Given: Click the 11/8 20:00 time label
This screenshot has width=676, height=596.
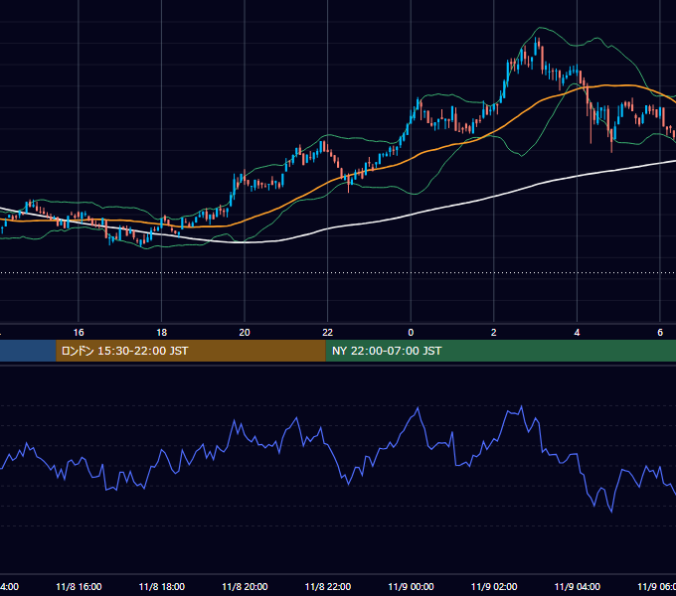Looking at the screenshot, I should pos(245,586).
